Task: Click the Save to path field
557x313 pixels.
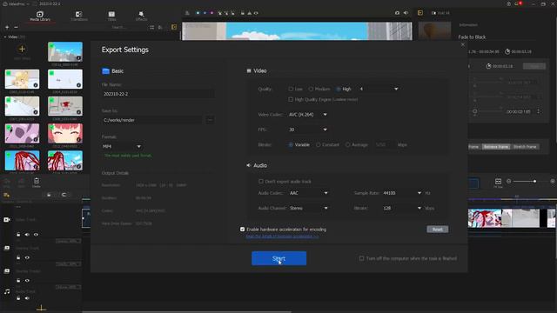Action: coord(152,120)
